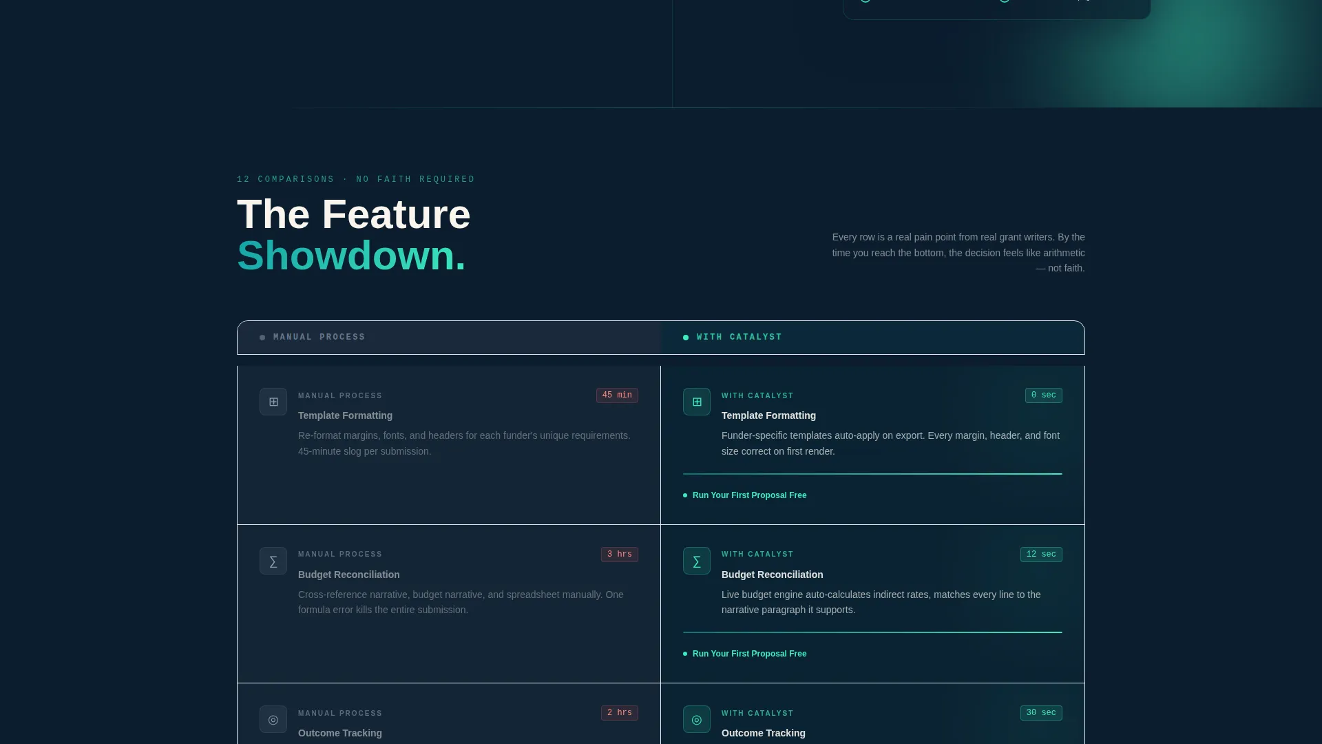Click the With Catalyst Budget Reconciliation sigma icon
Viewport: 1322px width, 744px height.
(x=697, y=561)
